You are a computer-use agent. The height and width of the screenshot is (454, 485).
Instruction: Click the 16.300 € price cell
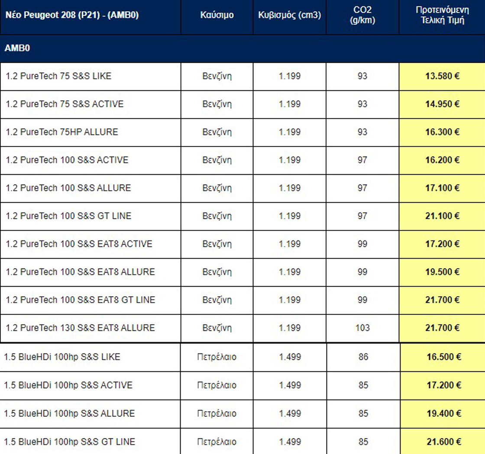[x=442, y=132]
